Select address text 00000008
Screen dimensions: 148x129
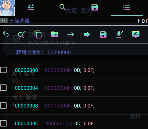pyautogui.click(x=27, y=106)
